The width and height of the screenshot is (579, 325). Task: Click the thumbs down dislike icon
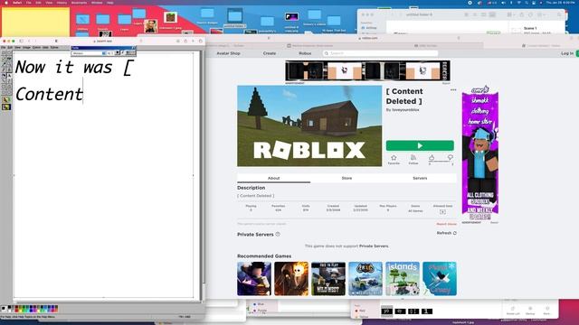(x=451, y=157)
